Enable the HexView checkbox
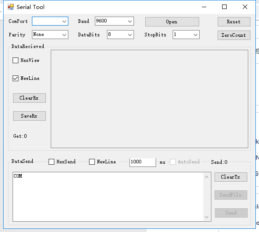The image size is (259, 232). pyautogui.click(x=16, y=60)
